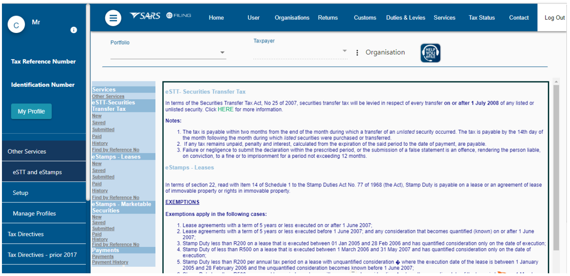The width and height of the screenshot is (570, 276).
Task: Open the Duties & Levies menu
Action: pyautogui.click(x=406, y=18)
